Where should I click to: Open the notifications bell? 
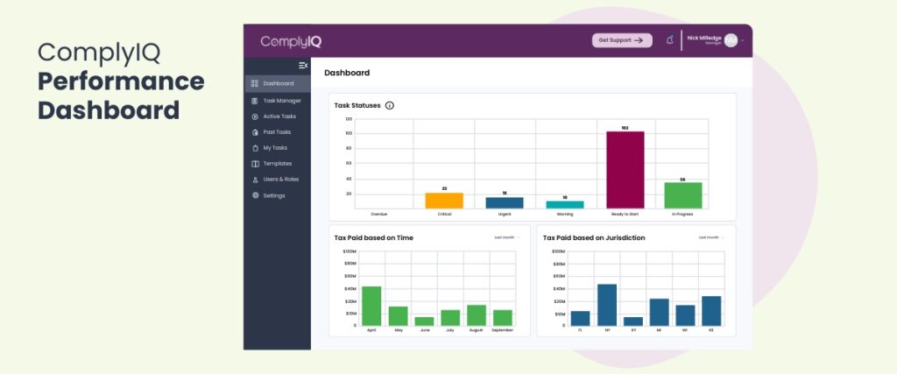(x=670, y=40)
